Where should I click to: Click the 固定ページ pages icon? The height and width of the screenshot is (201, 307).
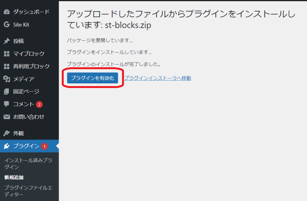point(7,91)
